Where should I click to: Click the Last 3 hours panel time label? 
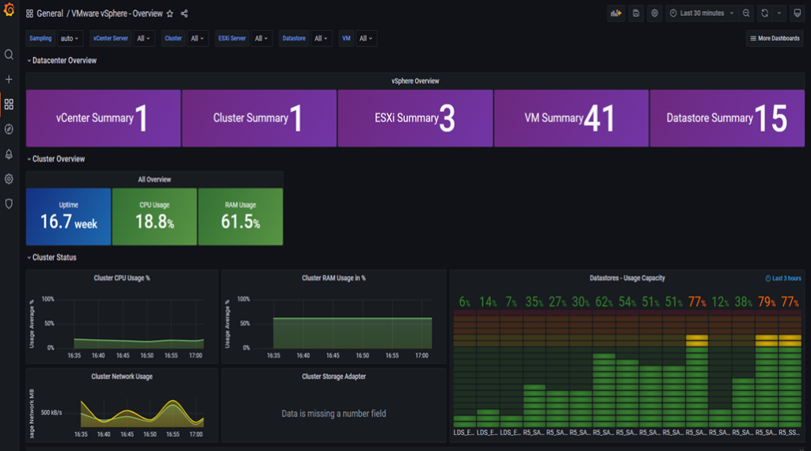click(x=783, y=278)
